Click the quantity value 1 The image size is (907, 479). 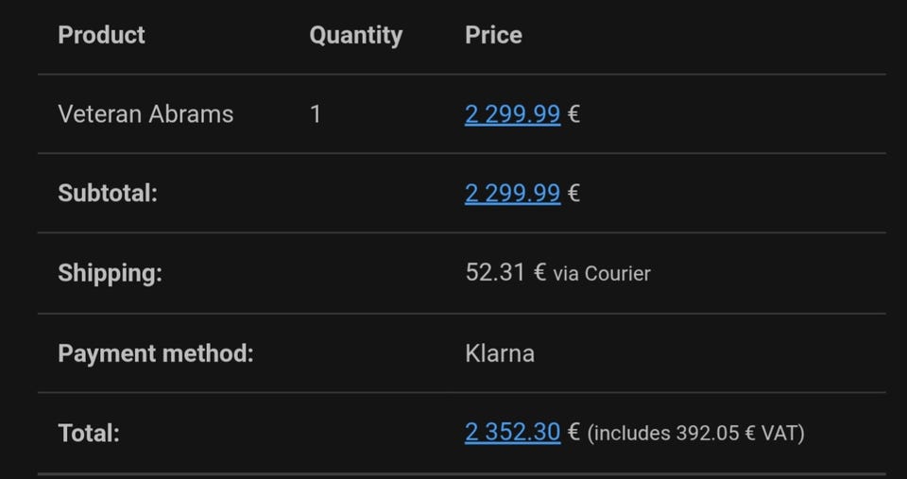click(x=316, y=114)
